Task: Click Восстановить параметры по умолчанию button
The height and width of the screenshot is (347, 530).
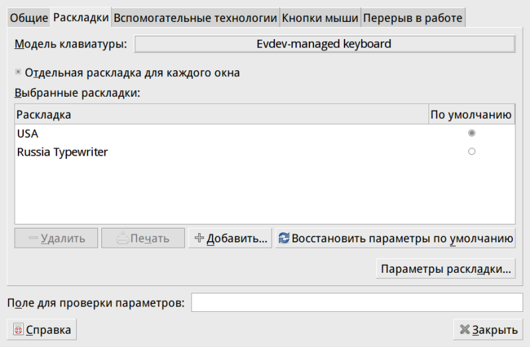Action: [395, 238]
